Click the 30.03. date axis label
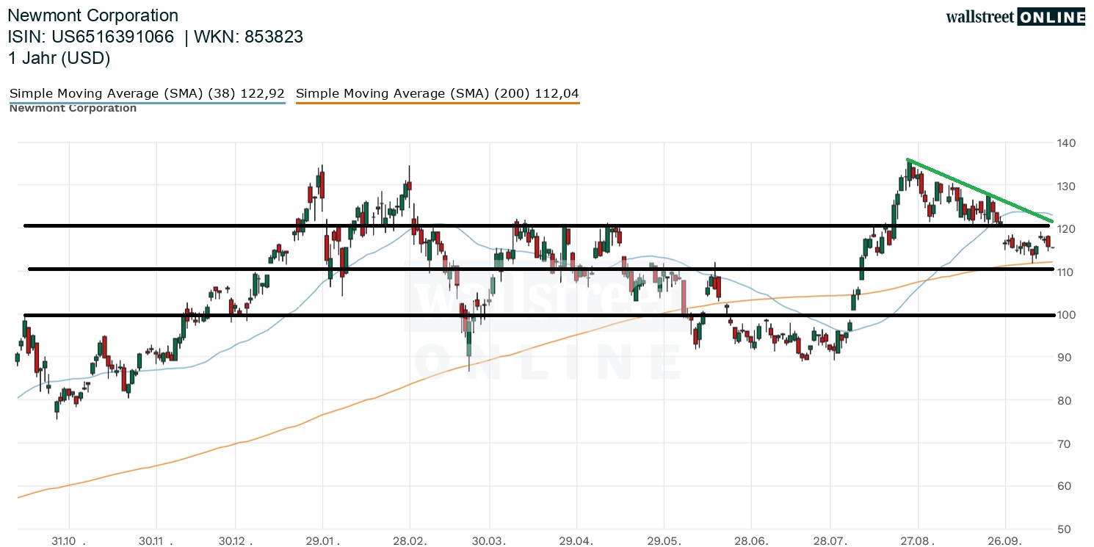This screenshot has width=1094, height=547. (x=490, y=540)
